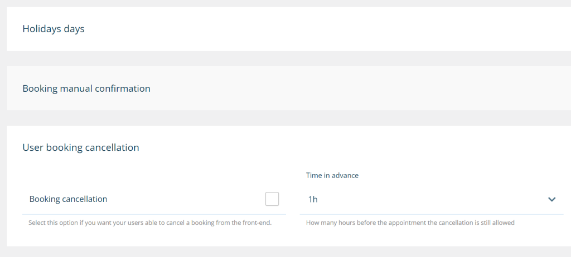Click the Booking cancellation option row
Image resolution: width=571 pixels, height=257 pixels.
point(154,199)
